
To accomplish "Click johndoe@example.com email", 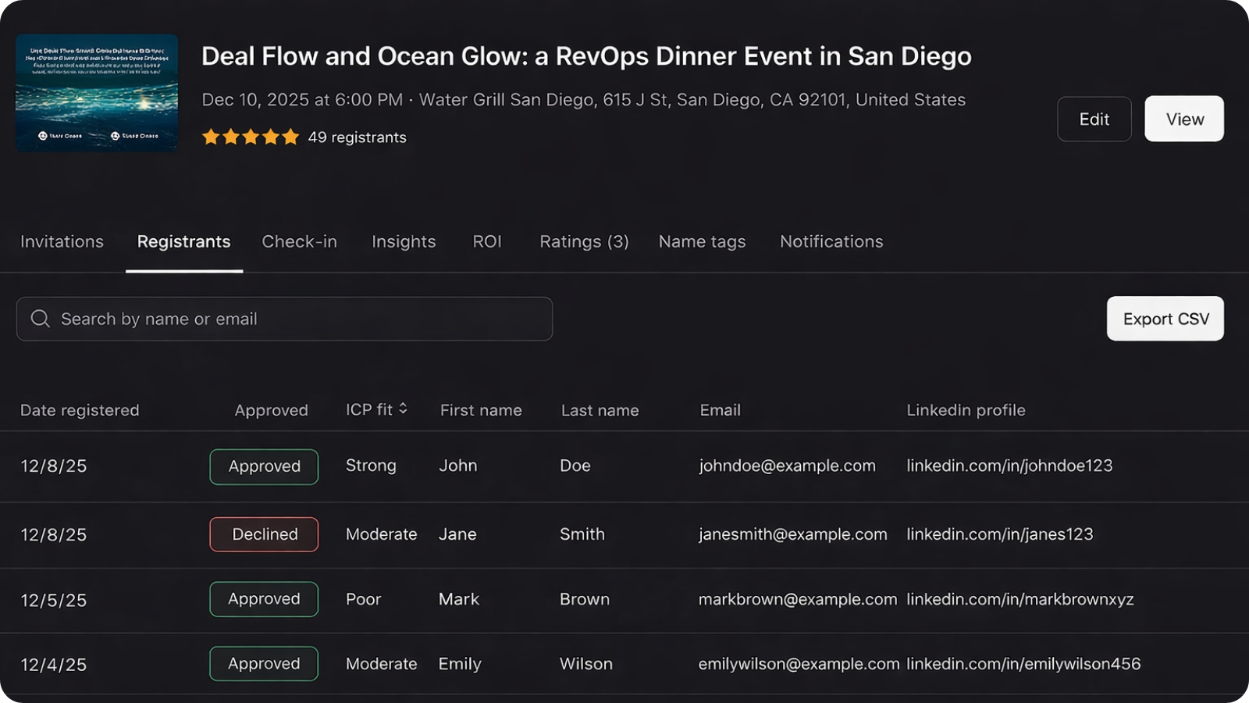I will [787, 466].
